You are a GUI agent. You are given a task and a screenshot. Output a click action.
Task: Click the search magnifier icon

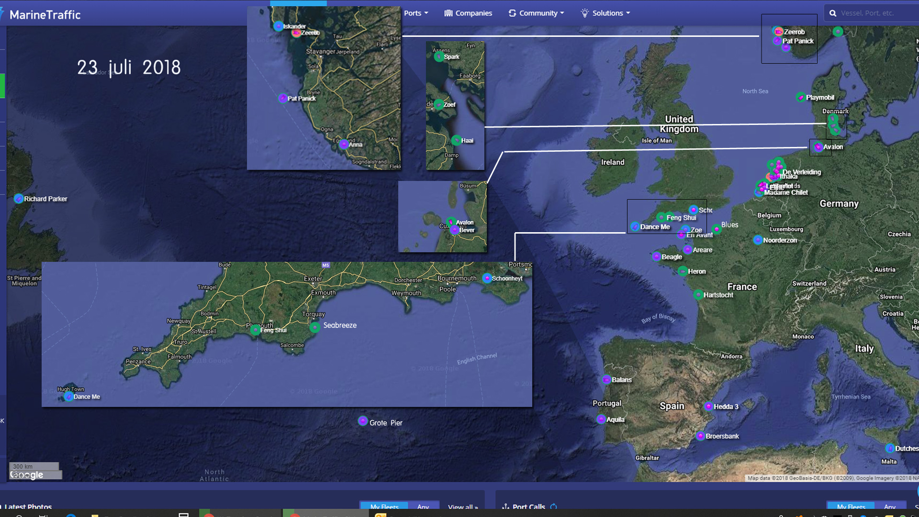tap(833, 13)
